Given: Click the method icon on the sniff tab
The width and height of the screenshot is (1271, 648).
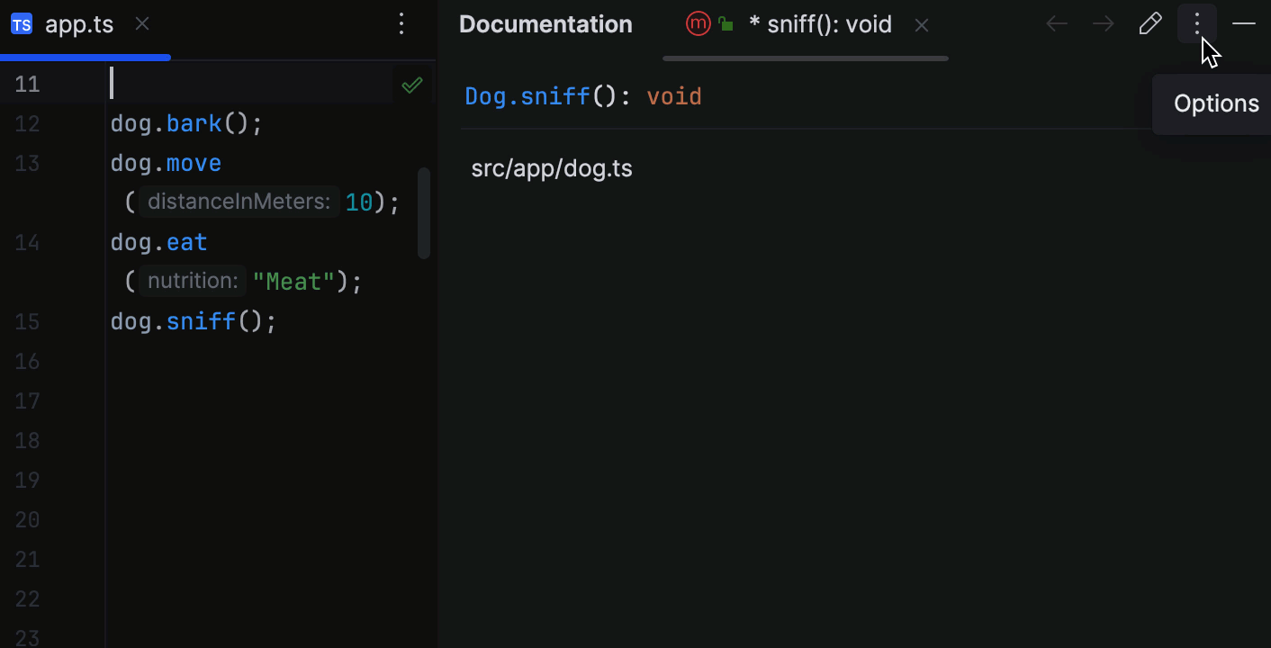Looking at the screenshot, I should tap(699, 24).
